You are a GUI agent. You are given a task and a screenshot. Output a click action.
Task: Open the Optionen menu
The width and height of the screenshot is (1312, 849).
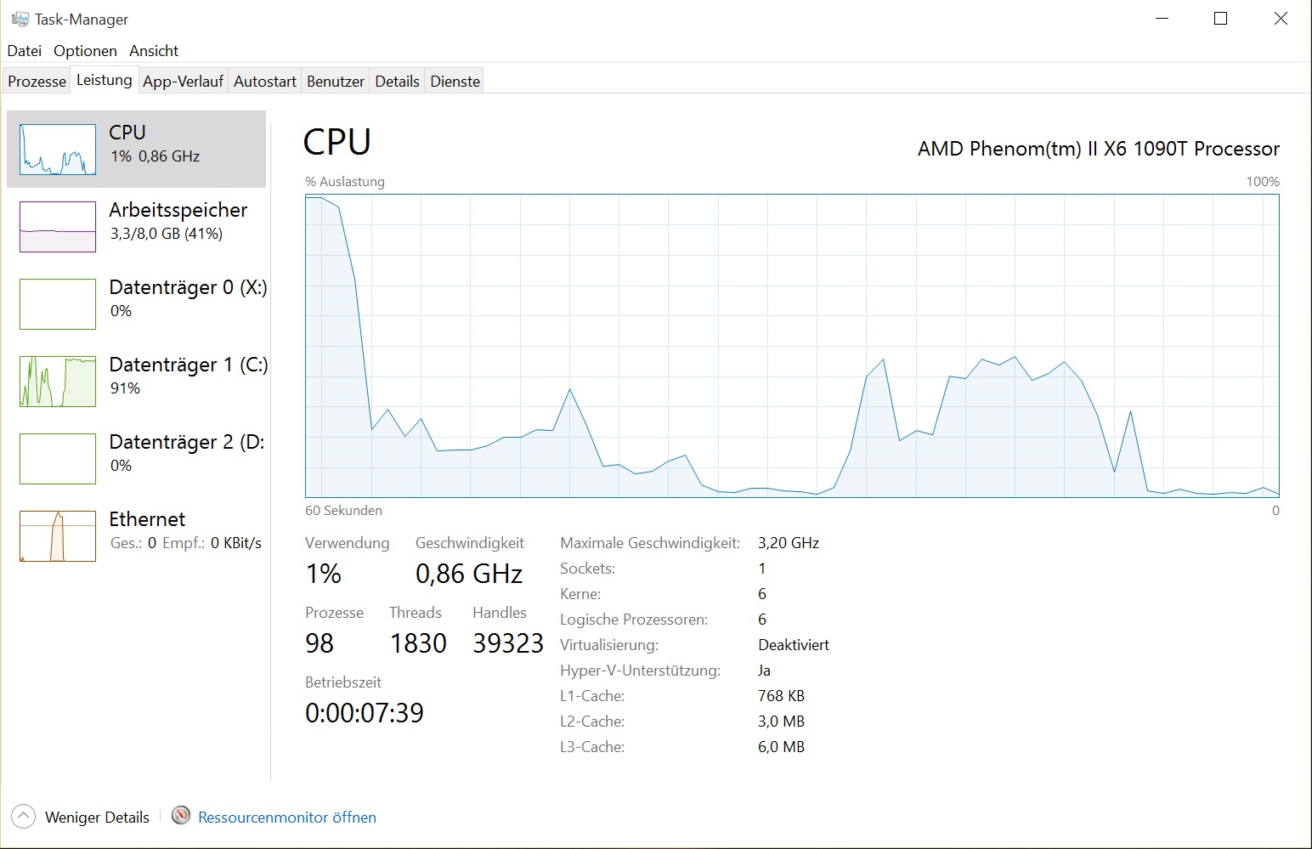tap(85, 51)
